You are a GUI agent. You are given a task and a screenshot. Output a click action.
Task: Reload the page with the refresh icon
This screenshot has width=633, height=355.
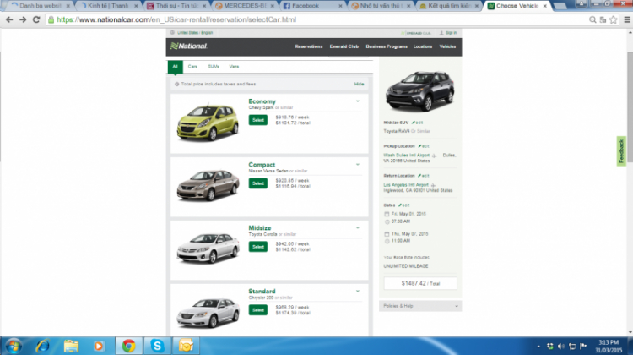[x=36, y=19]
